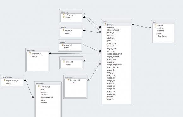Click the key icon next to polis_id
183x117 pixels.
(105, 24)
